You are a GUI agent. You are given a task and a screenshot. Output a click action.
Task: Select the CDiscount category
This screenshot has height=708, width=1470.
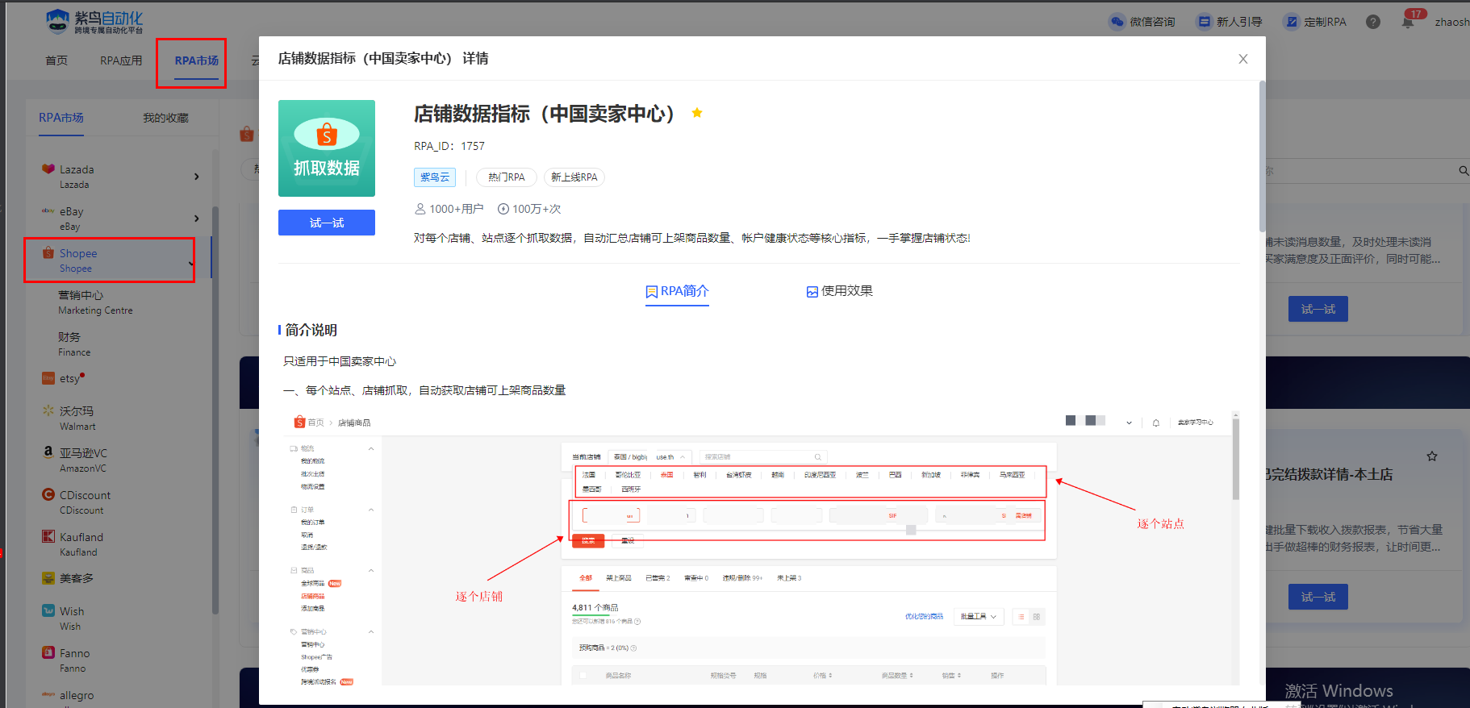(85, 502)
